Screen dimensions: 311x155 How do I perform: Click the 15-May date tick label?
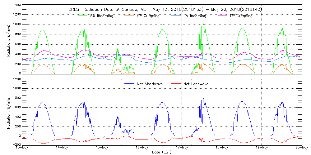(x=102, y=148)
